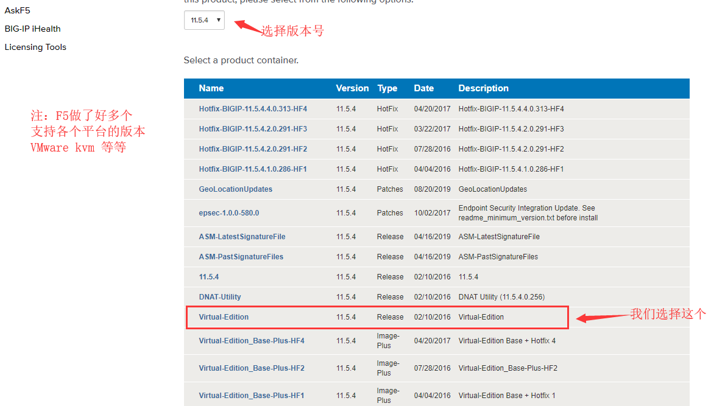
Task: Open Virtual-Edition_Base-Plus-HF4 container
Action: tap(252, 341)
